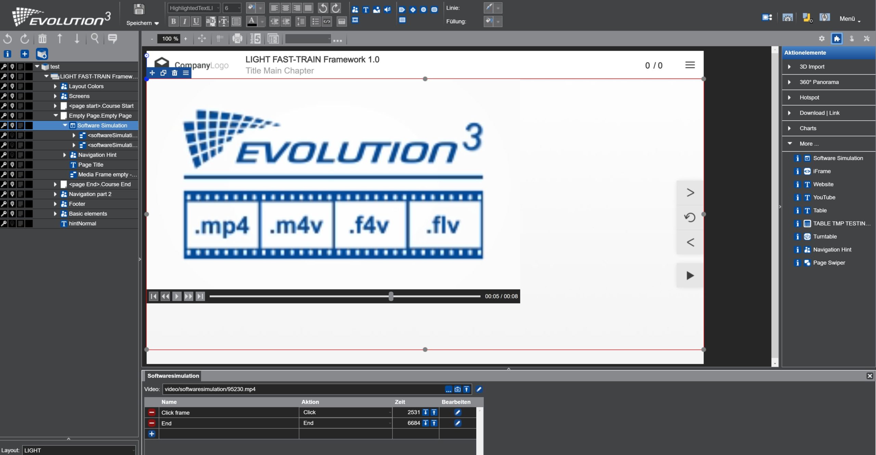Add a new element with plus icon
876x455 pixels.
tap(25, 54)
